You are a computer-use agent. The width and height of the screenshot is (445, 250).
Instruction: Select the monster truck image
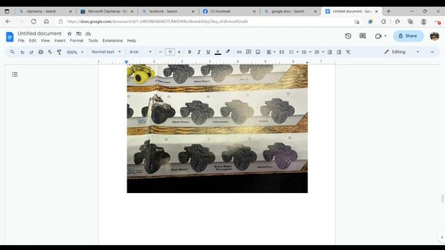(217, 128)
